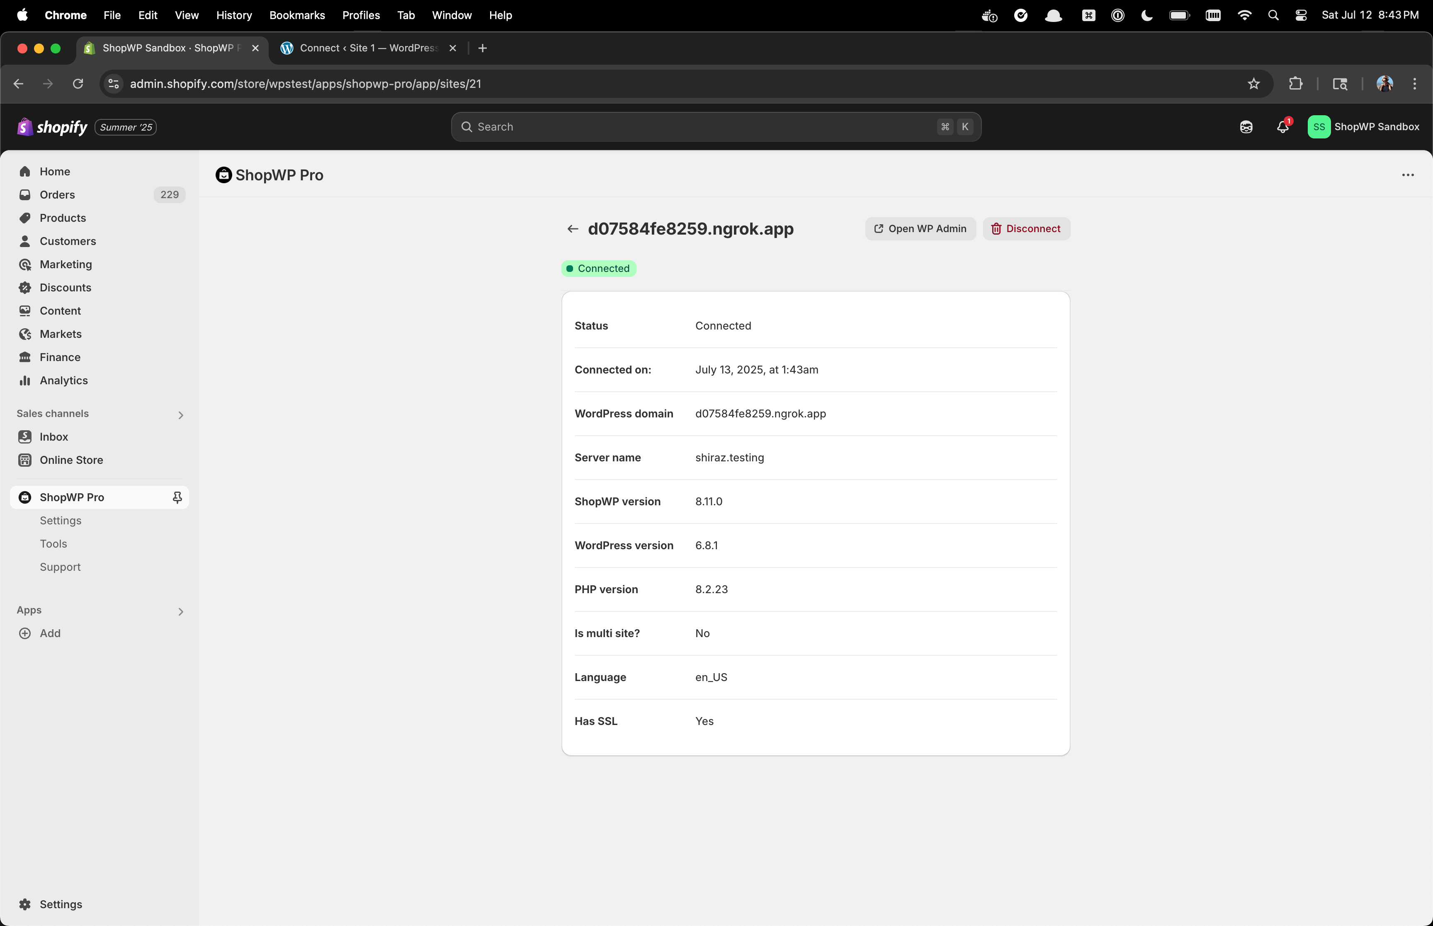1433x926 pixels.
Task: Open a new browser tab
Action: 482,48
